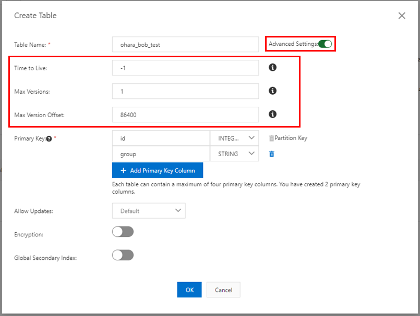Expand the Allow Updates dropdown
This screenshot has height=316, width=420.
click(x=149, y=211)
